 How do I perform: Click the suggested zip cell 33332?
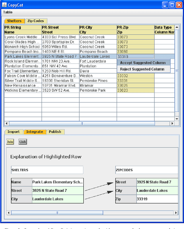pyautogui.click(x=135, y=76)
